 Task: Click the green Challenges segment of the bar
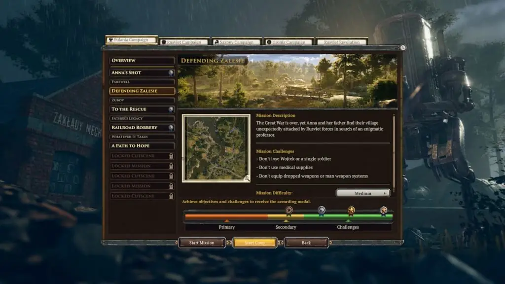pos(348,217)
